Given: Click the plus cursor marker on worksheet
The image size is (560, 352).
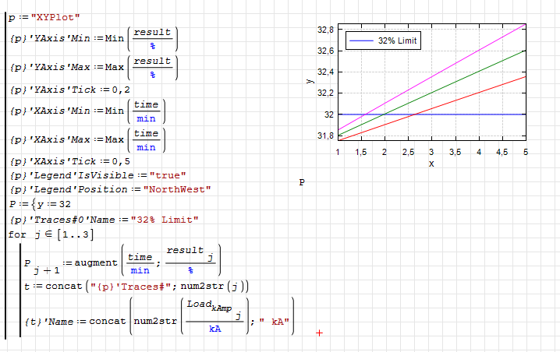Looking at the screenshot, I should [319, 333].
